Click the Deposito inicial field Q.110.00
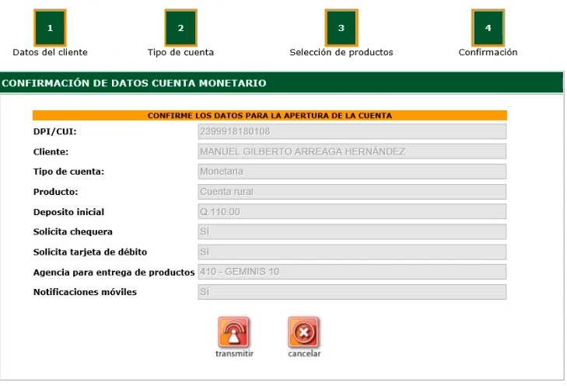This screenshot has width=567, height=386. coord(352,211)
